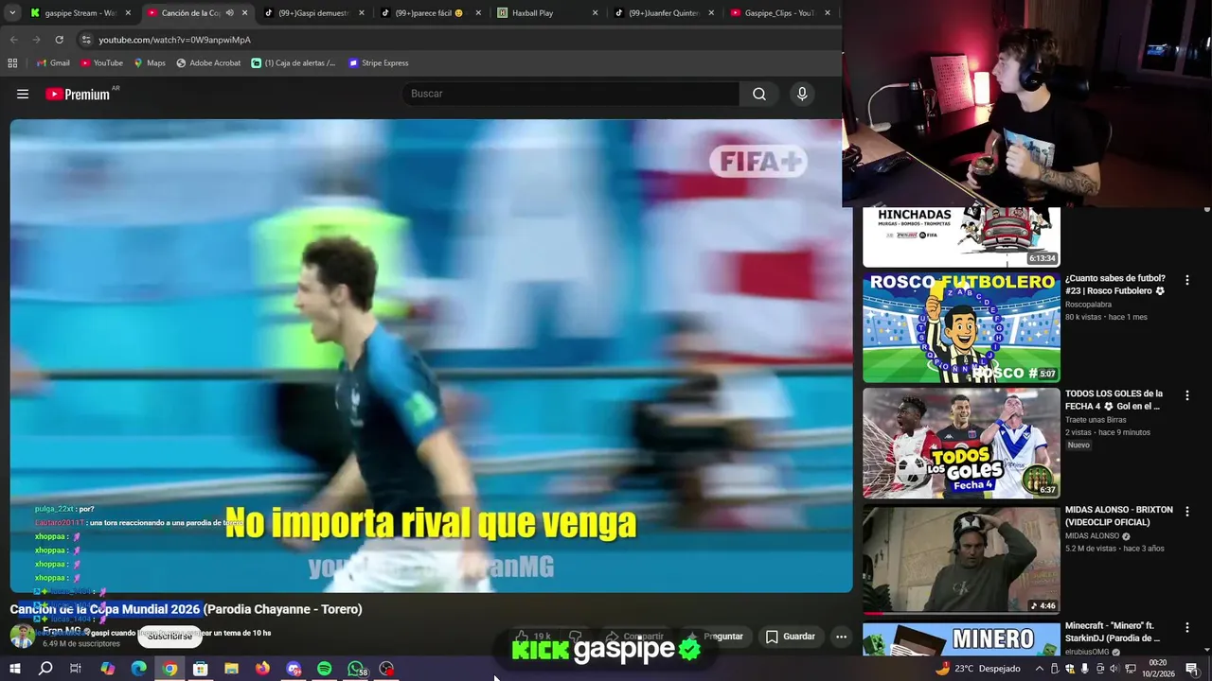Click the search magnifier button
Viewport: 1212px width, 681px height.
click(x=759, y=94)
